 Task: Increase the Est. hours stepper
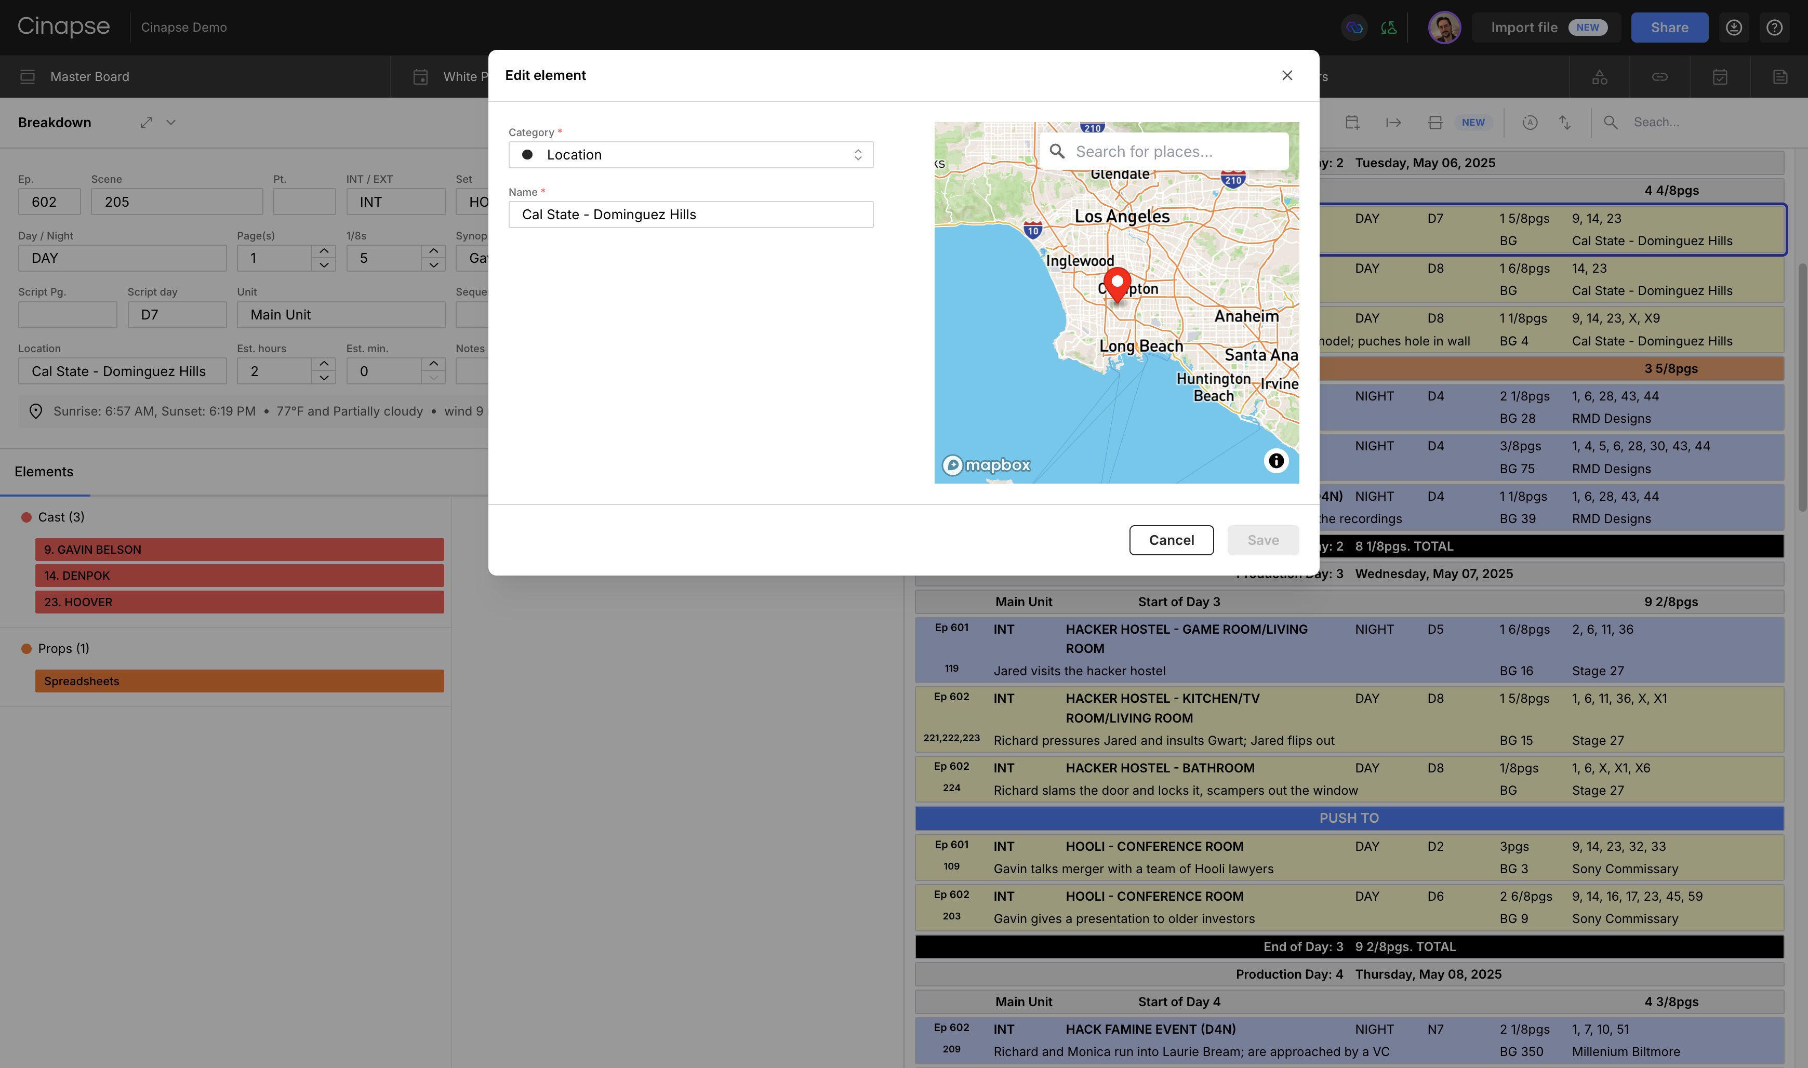(324, 364)
